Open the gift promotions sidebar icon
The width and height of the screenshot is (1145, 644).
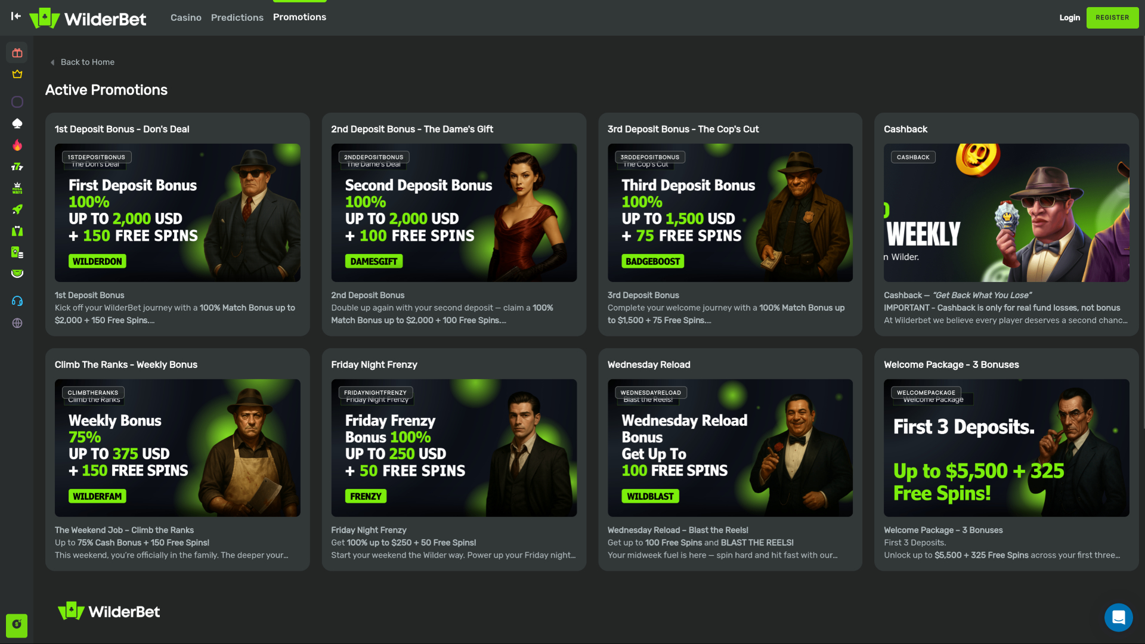(x=17, y=53)
